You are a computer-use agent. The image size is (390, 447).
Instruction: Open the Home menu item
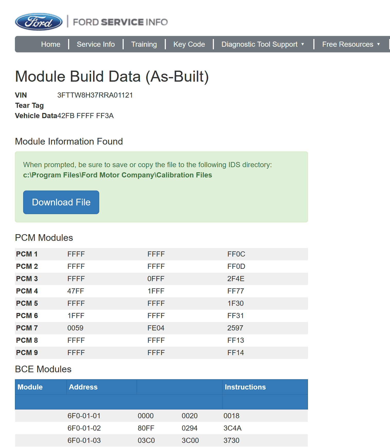[x=51, y=44]
